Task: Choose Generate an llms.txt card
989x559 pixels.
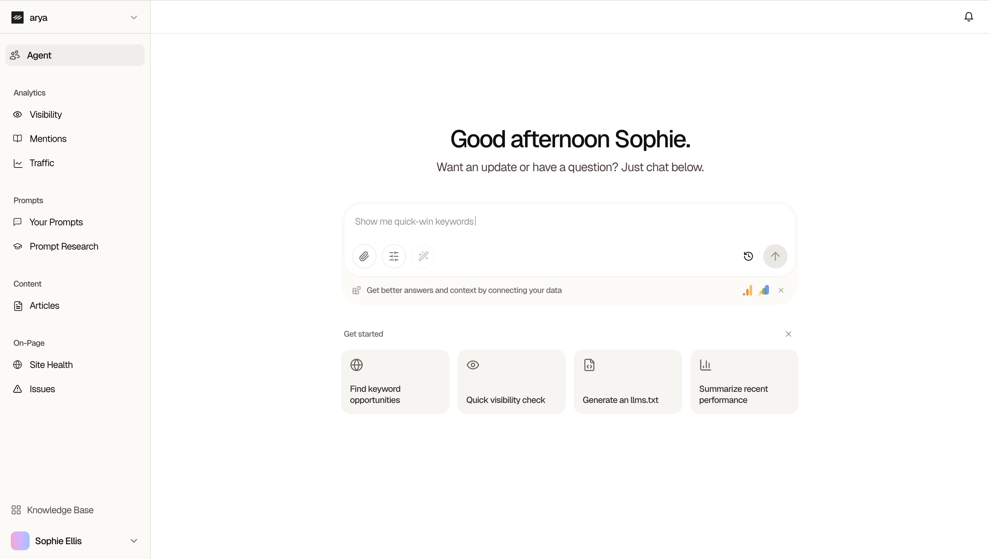Action: tap(627, 382)
